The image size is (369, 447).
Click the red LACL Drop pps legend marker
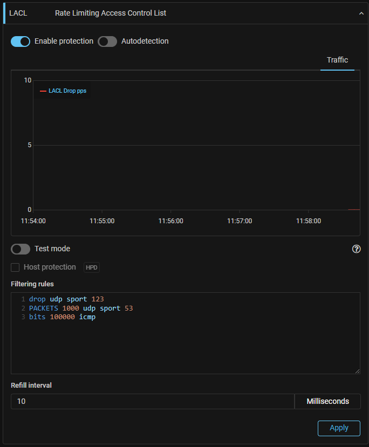[x=43, y=91]
